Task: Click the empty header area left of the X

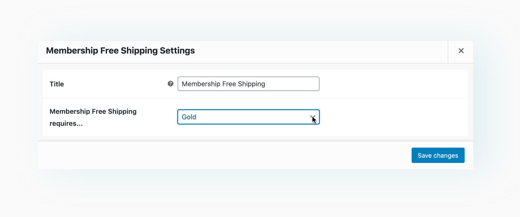Action: click(321, 51)
